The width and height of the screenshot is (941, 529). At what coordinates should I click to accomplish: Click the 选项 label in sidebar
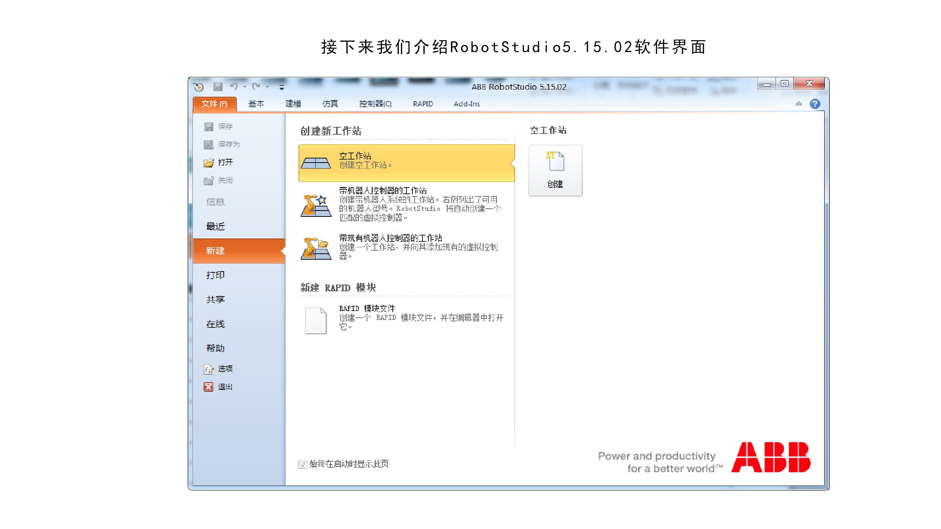pos(225,369)
